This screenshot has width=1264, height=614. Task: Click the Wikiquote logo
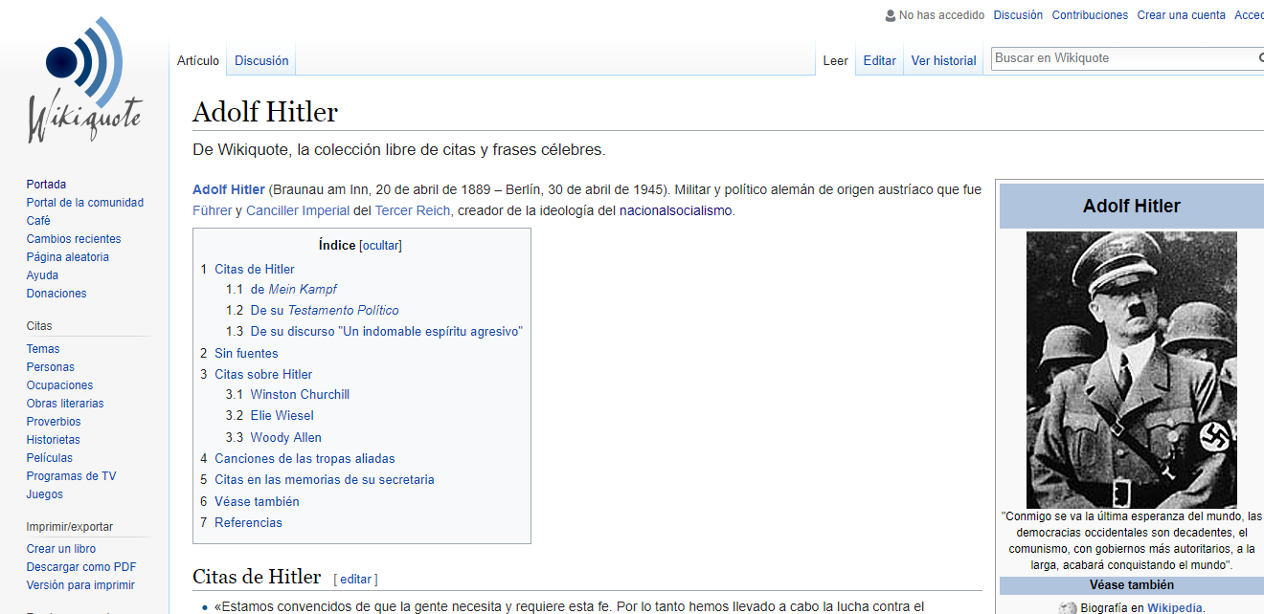tap(84, 79)
